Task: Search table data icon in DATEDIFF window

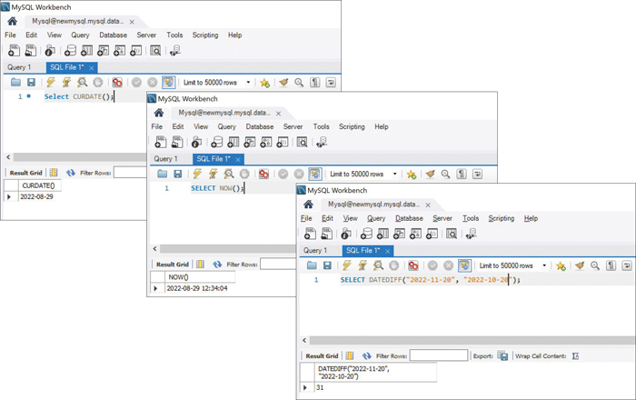Action: coord(452,234)
